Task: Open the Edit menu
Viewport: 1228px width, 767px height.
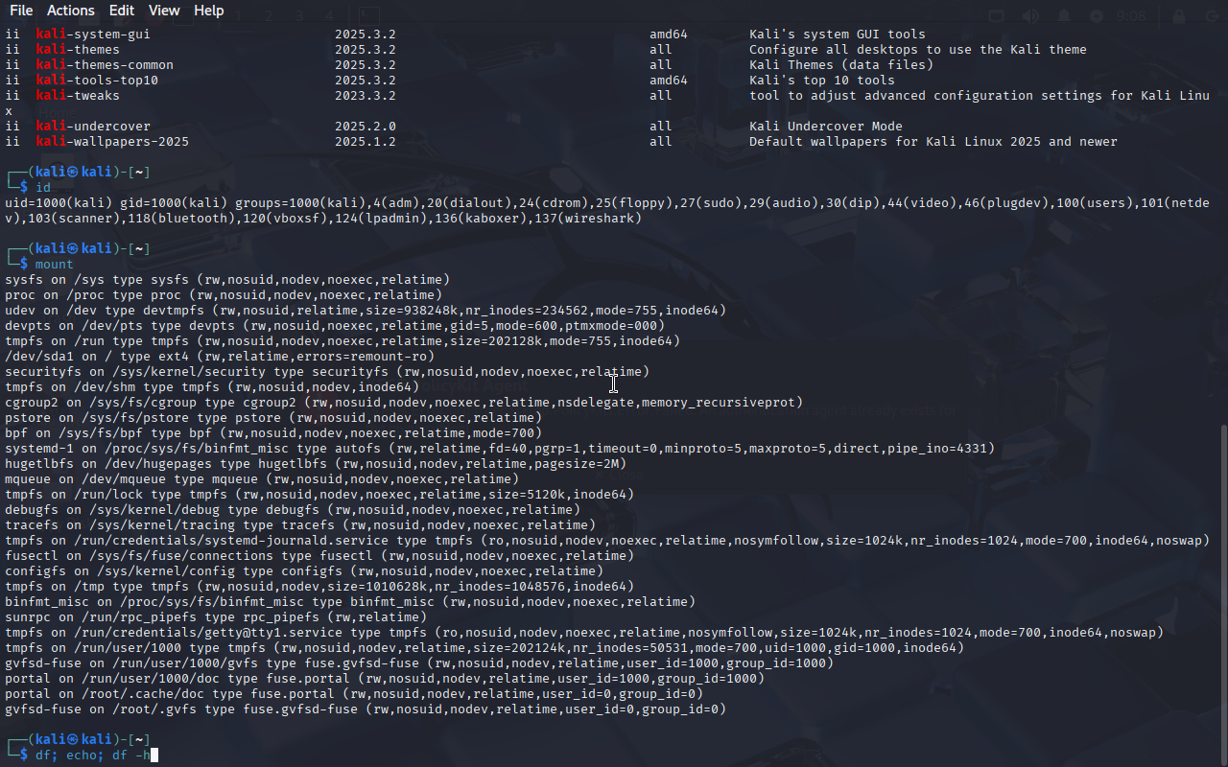Action: click(x=122, y=11)
